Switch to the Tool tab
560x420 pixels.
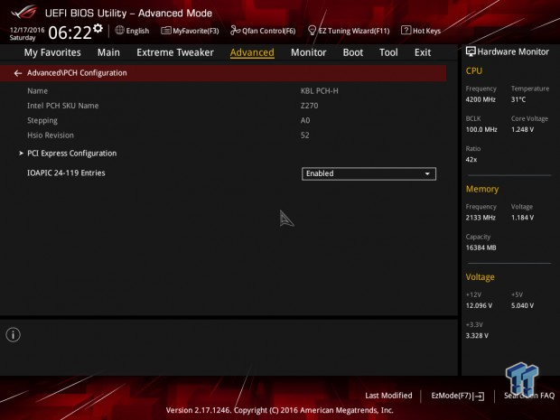coord(388,52)
